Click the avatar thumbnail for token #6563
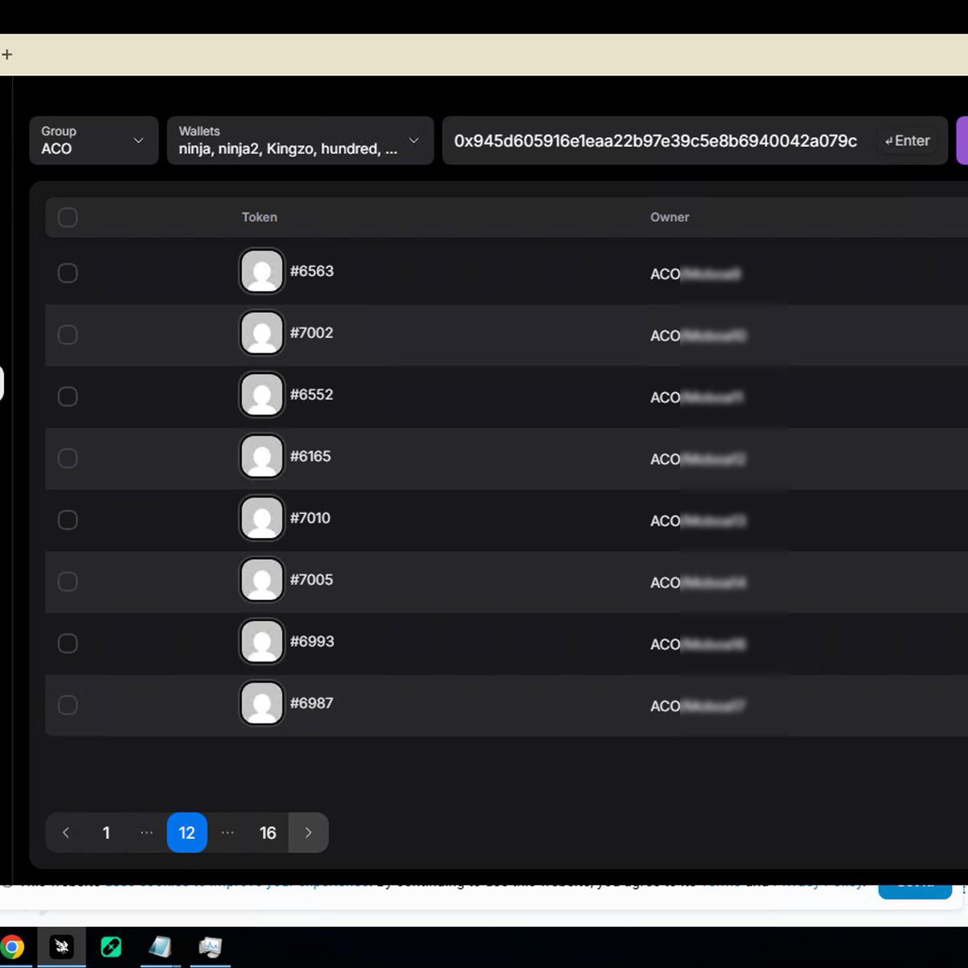 coord(261,271)
